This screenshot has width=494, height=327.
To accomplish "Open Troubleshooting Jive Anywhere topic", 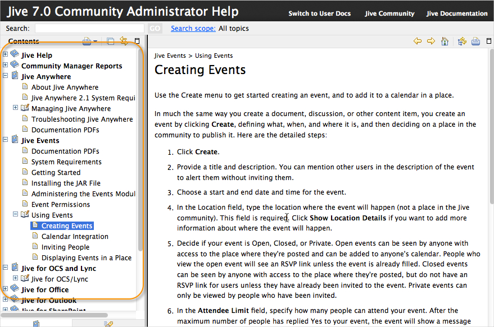I will (82, 119).
